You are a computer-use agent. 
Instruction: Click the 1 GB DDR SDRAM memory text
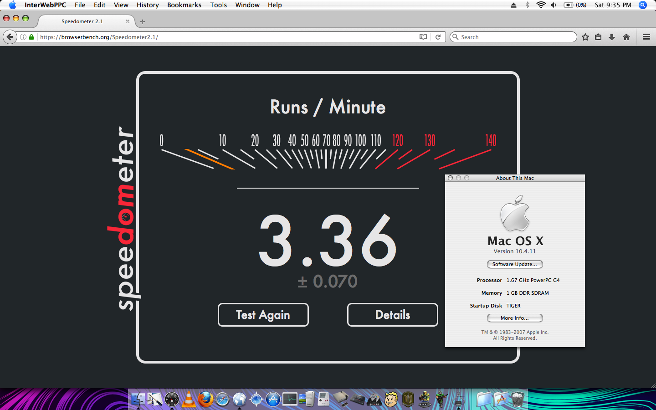528,293
